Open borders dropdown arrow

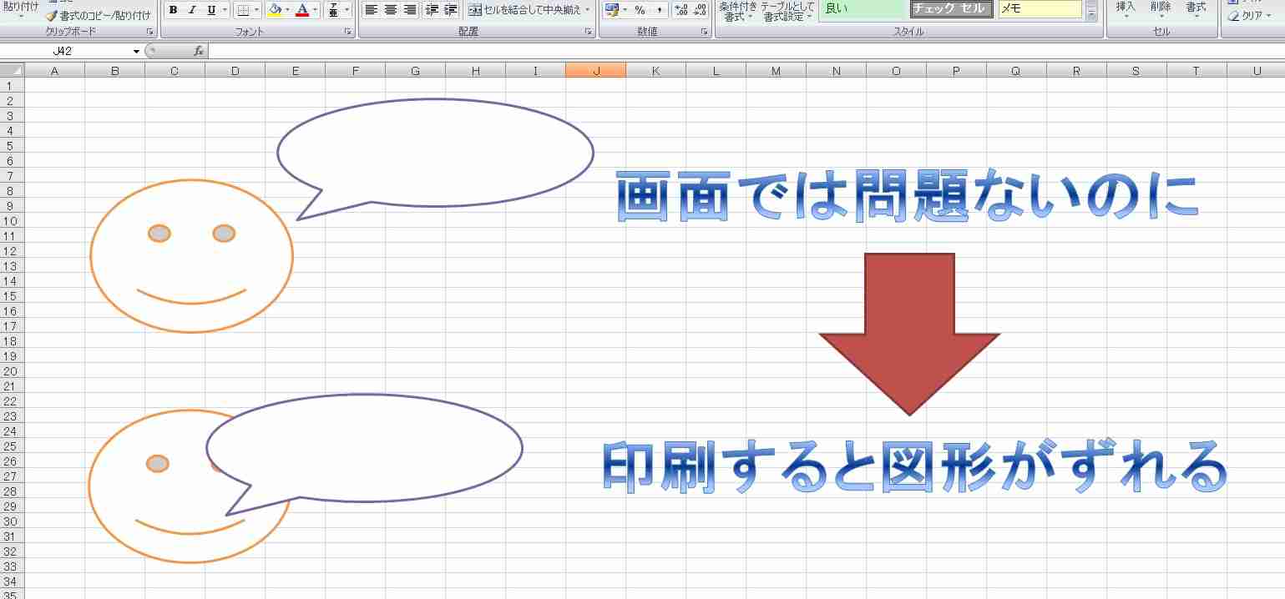(256, 10)
